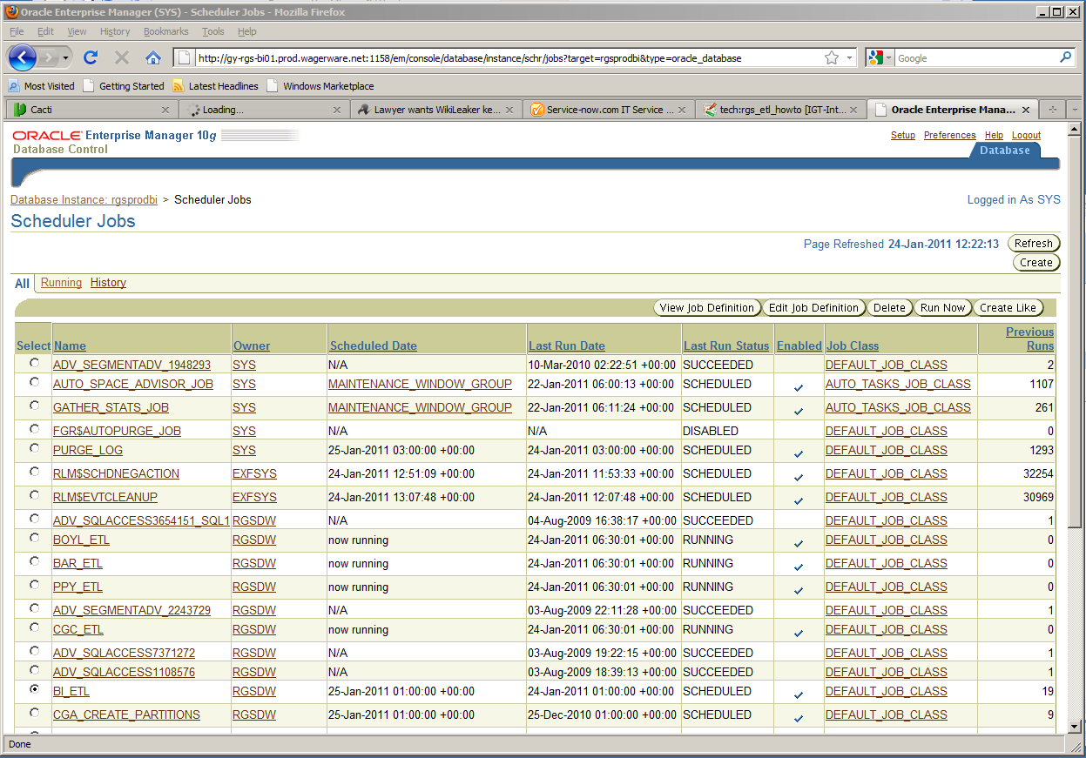The image size is (1086, 758).
Task: Close the Cacti tab
Action: point(165,110)
